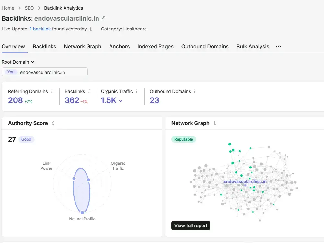
Task: Click the endovascularclinic.in domain input field
Action: point(45,72)
